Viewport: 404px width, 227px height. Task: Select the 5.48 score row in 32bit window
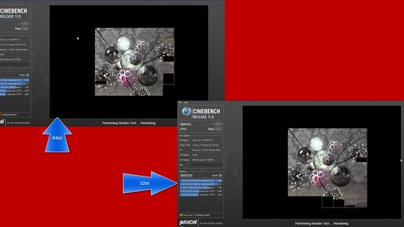pyautogui.click(x=201, y=191)
